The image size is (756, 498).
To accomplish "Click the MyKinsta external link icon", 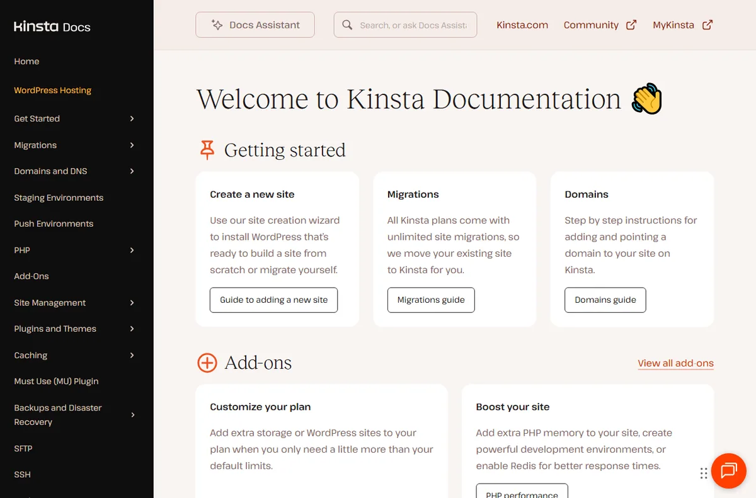I will pyautogui.click(x=707, y=25).
